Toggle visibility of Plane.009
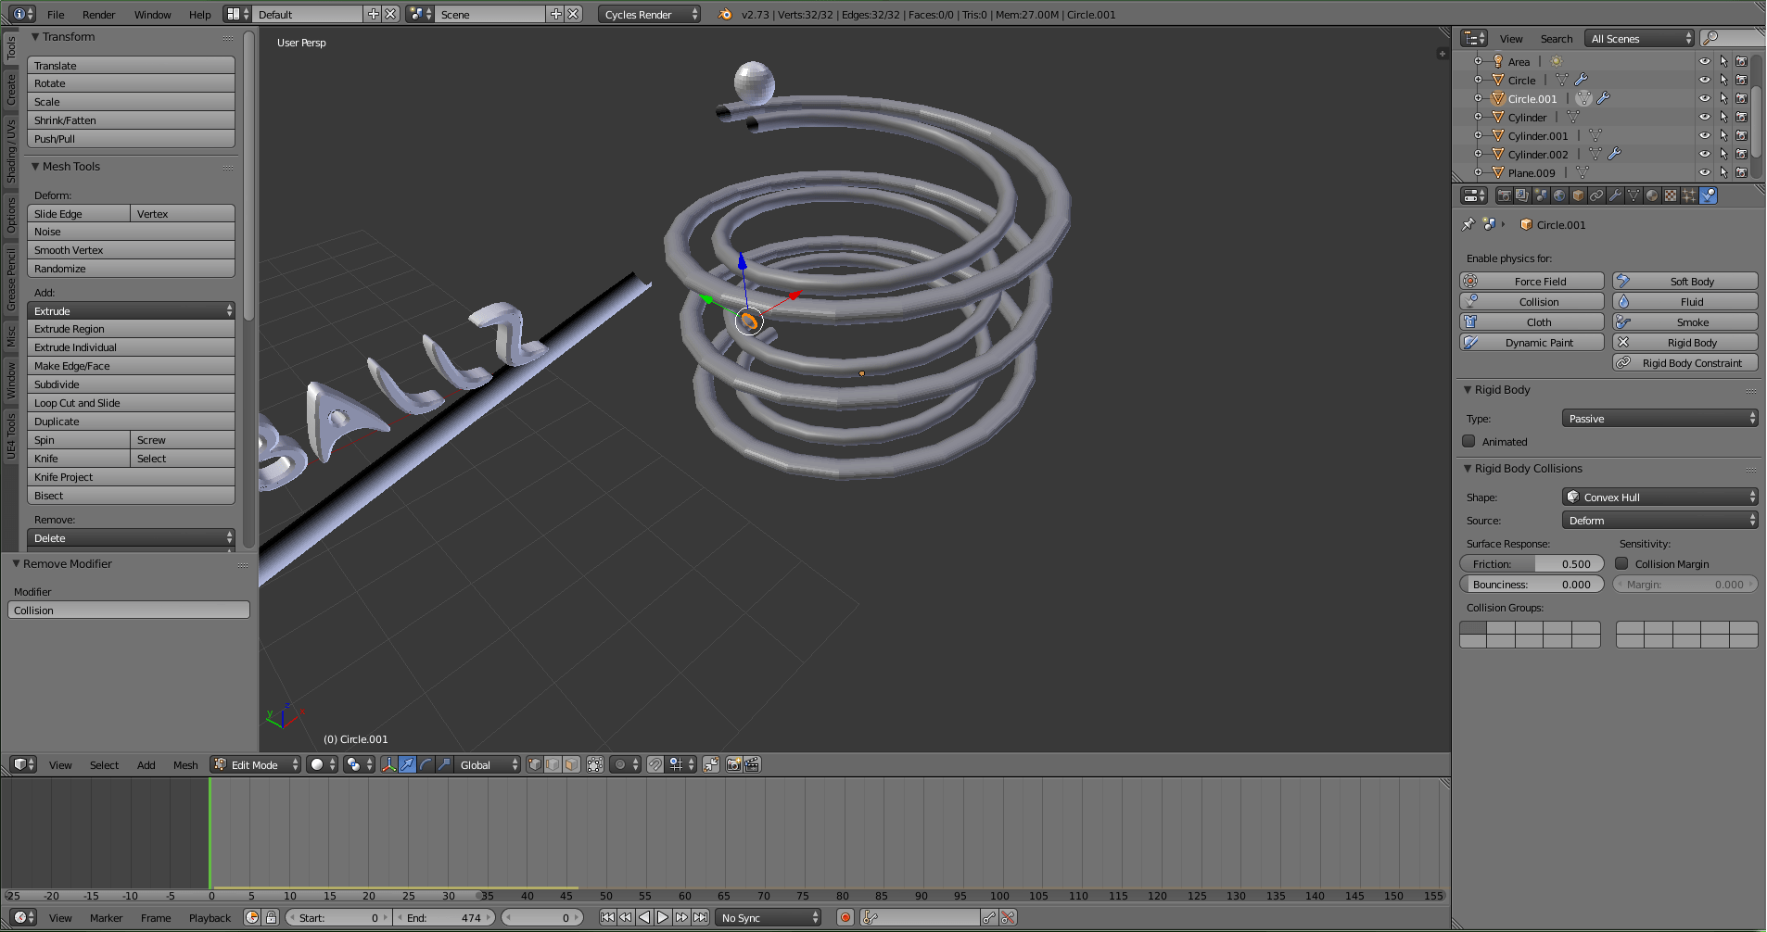The image size is (1767, 932). pos(1704,172)
